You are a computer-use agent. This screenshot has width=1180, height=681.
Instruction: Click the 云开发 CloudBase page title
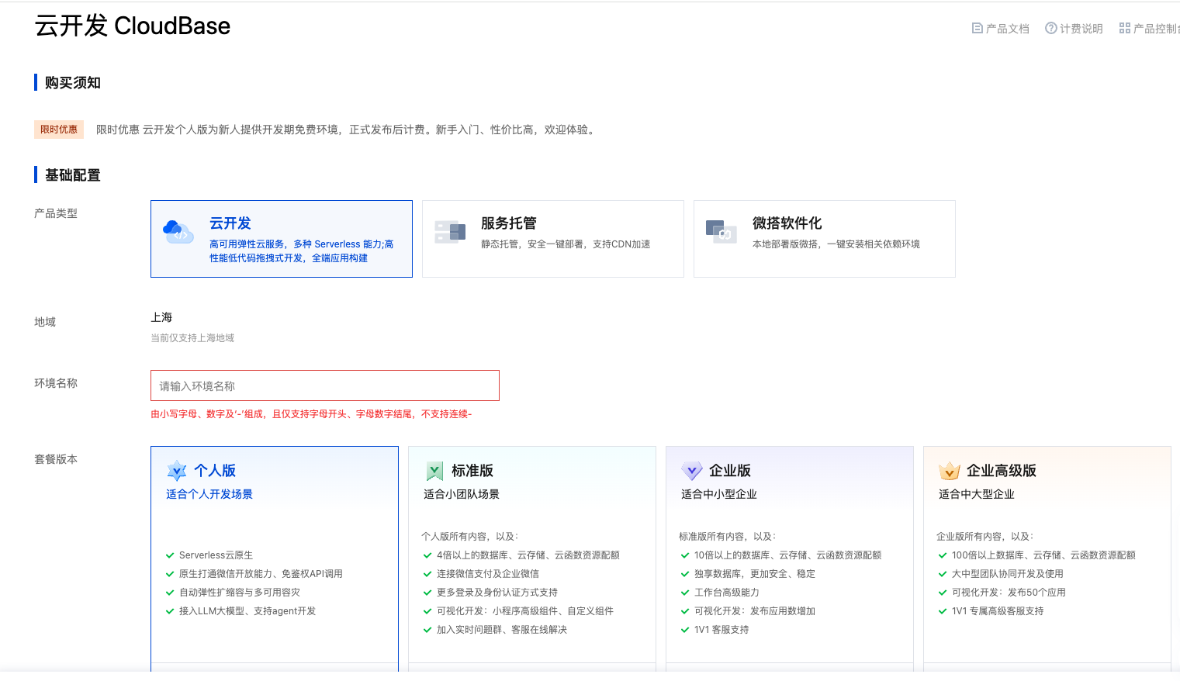pos(133,26)
